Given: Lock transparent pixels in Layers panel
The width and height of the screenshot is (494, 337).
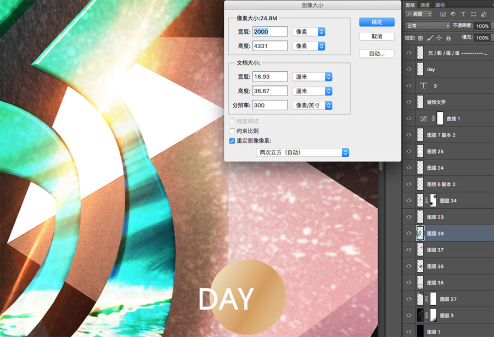Looking at the screenshot, I should coord(420,38).
